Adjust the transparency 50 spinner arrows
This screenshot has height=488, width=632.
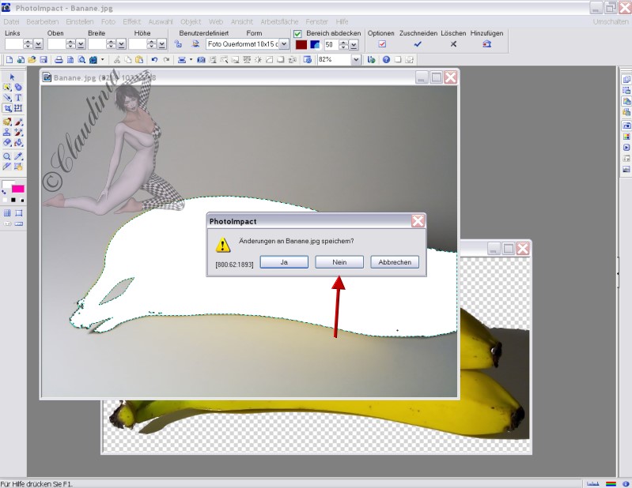(x=343, y=44)
